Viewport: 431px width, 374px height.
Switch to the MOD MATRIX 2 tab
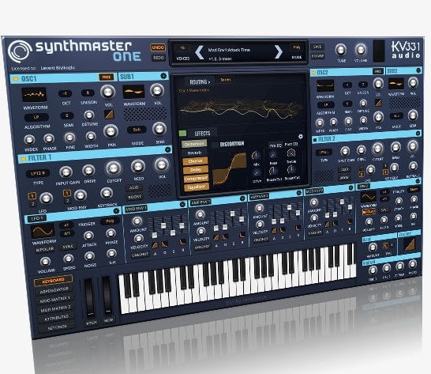(x=55, y=309)
